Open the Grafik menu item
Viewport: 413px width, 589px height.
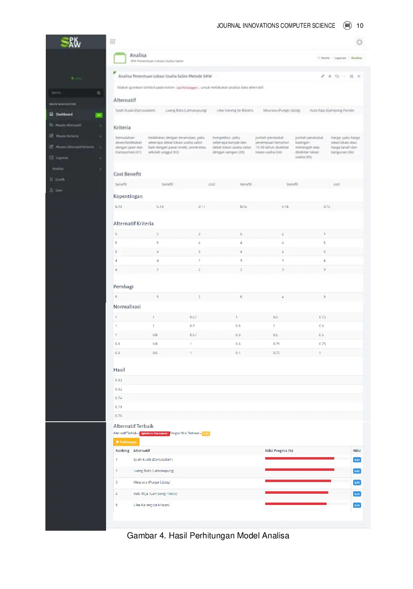[60, 180]
